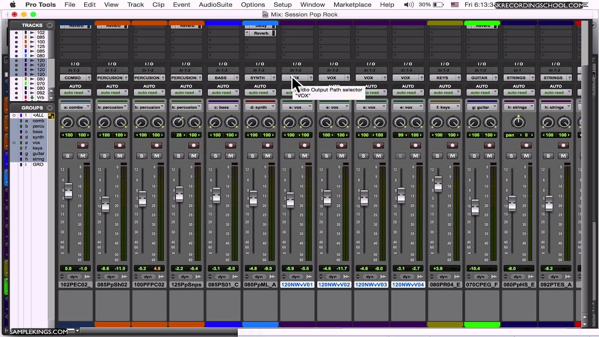Open group selector 'f: keys'
The width and height of the screenshot is (599, 337).
tap(445, 107)
